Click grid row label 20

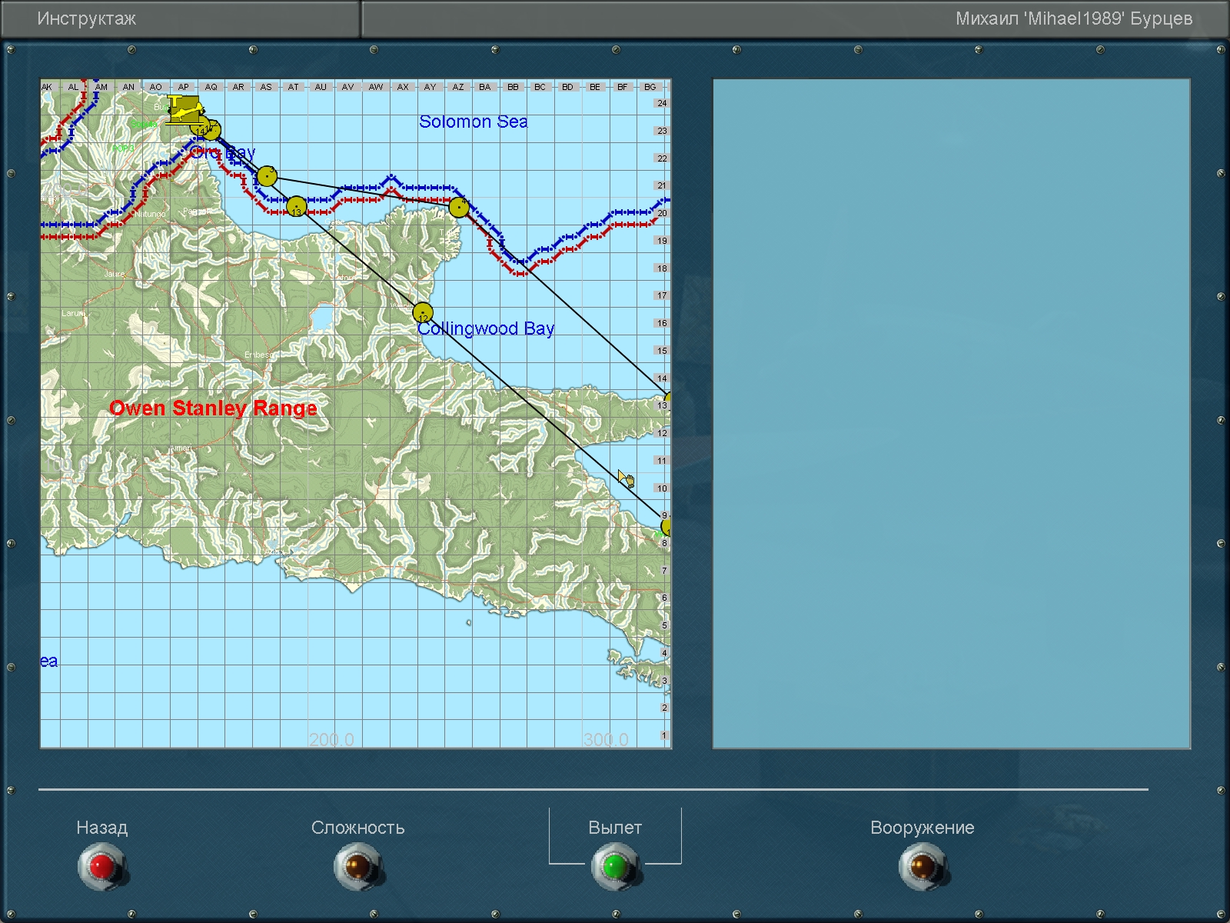[x=662, y=213]
